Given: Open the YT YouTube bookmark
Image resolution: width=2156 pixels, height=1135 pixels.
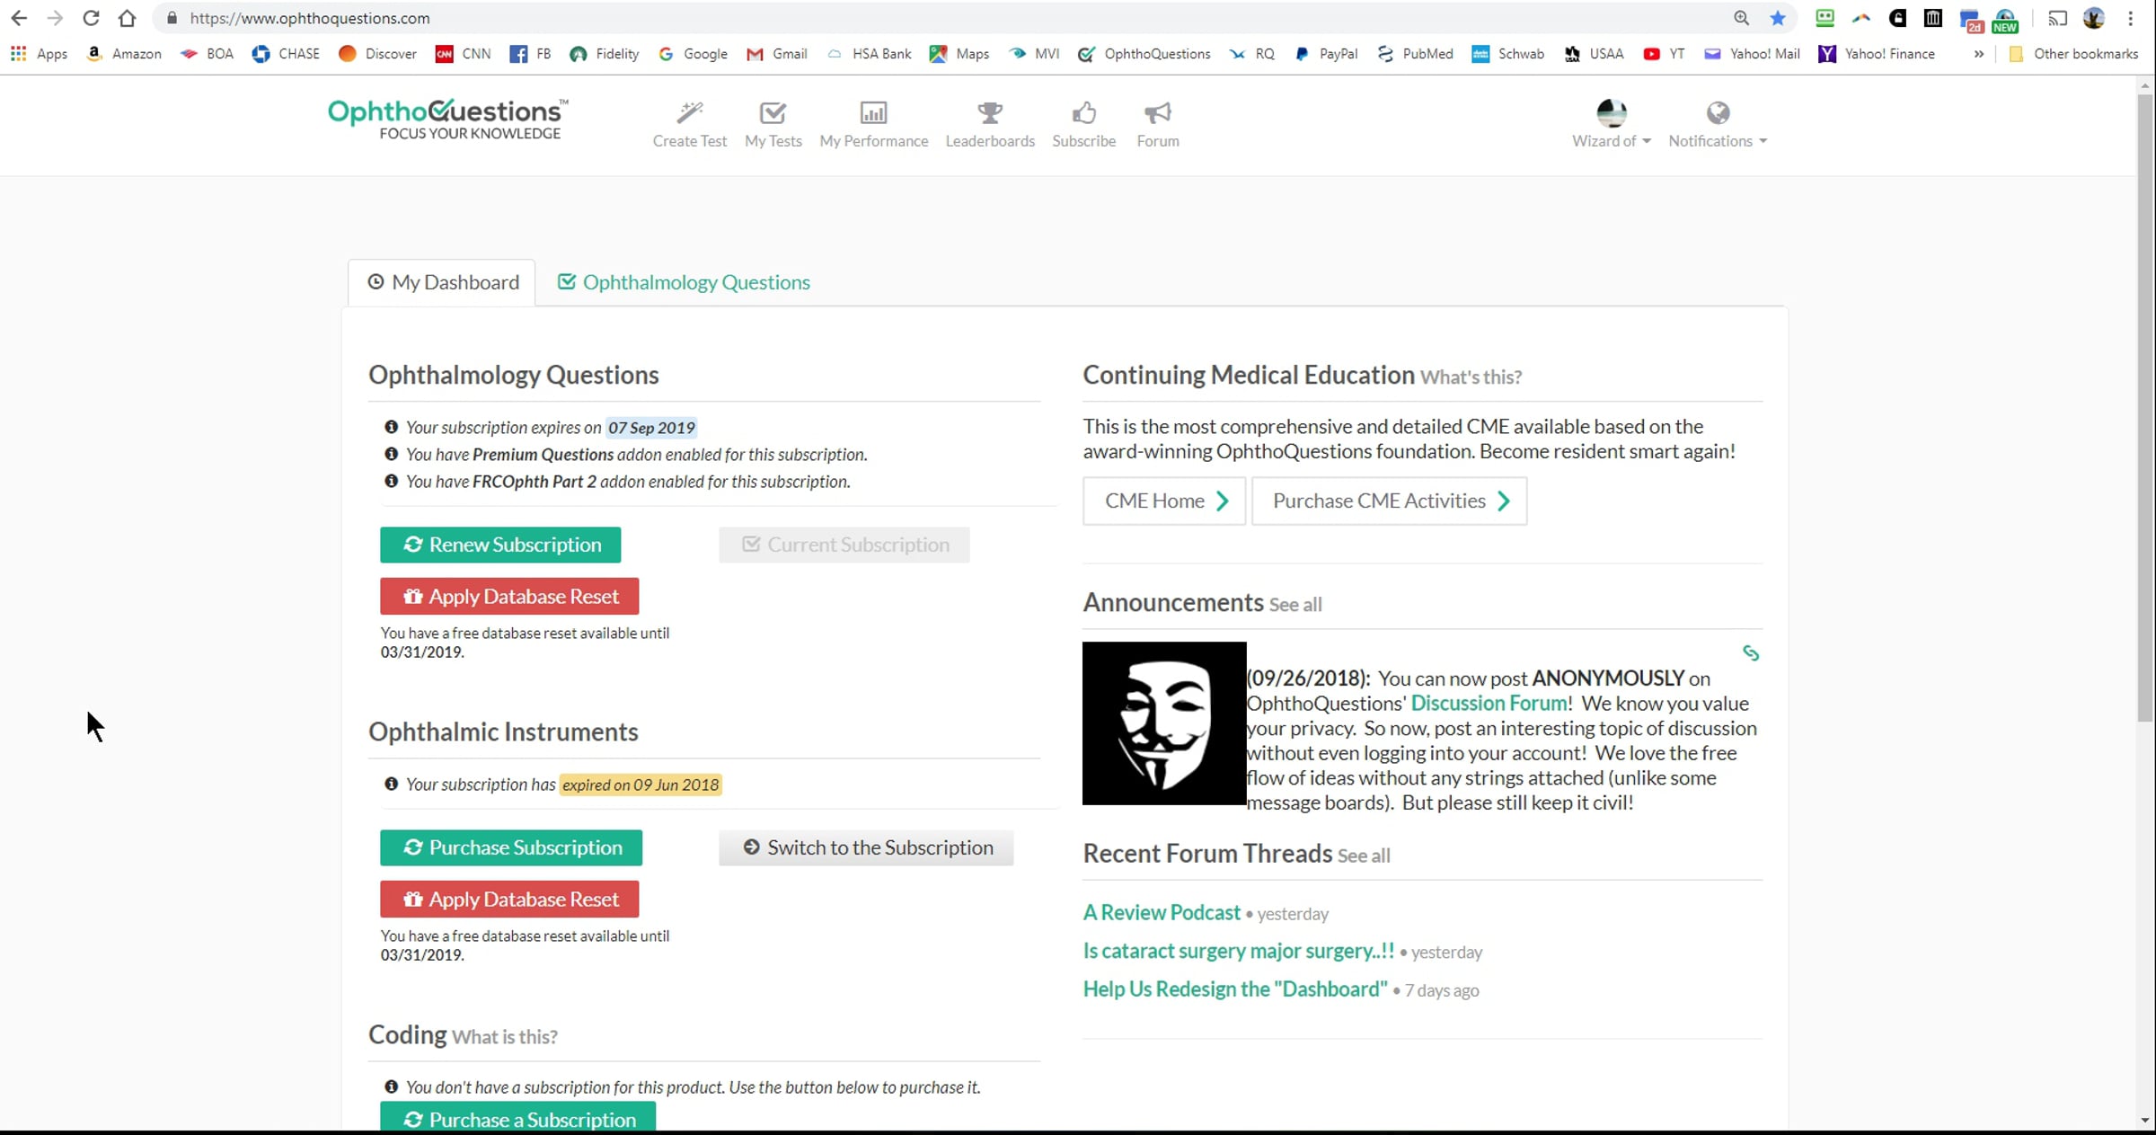Looking at the screenshot, I should coord(1664,54).
